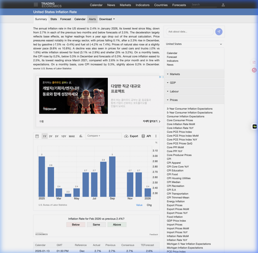Open the chart Compare dropdown
Viewport: 258px width, 253px height.
104,136
